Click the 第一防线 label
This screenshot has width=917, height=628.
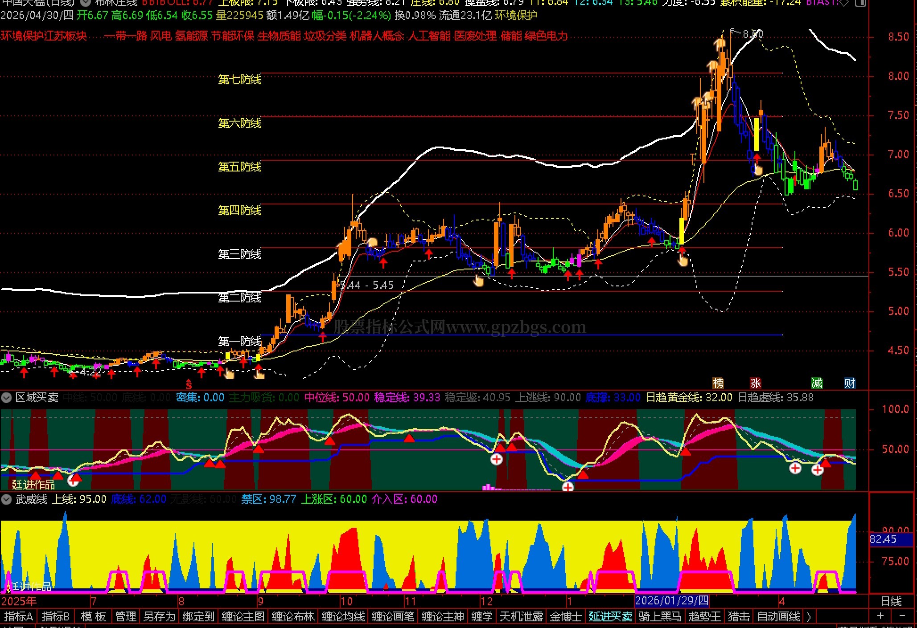(240, 342)
